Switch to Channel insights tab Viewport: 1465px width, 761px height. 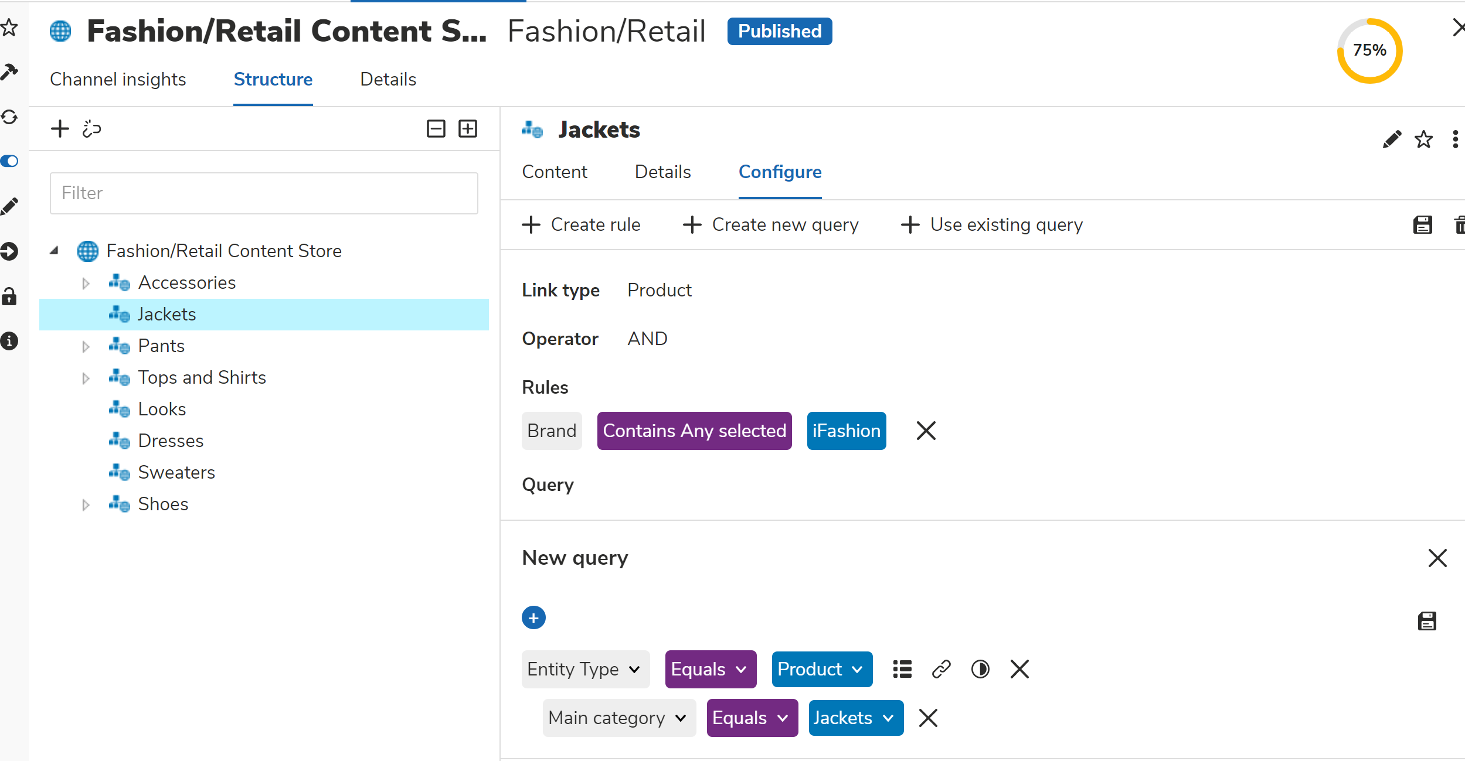[x=118, y=79]
